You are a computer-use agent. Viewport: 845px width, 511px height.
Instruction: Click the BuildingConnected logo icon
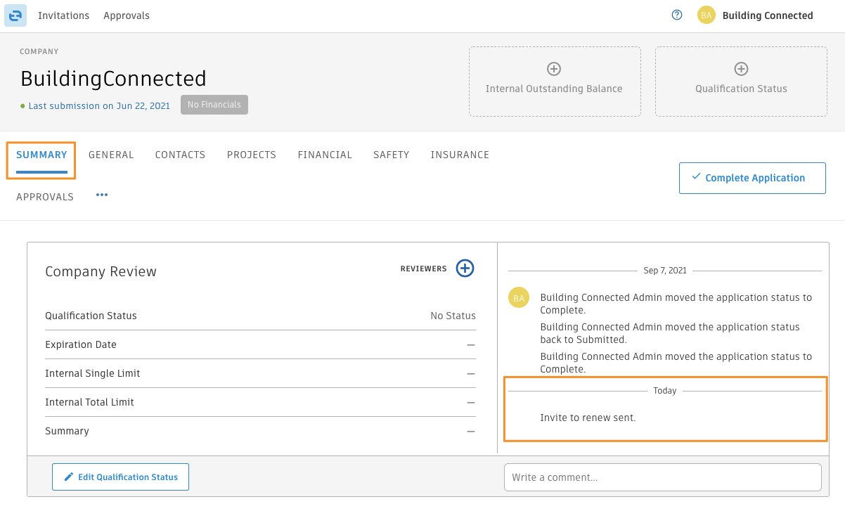(x=15, y=15)
